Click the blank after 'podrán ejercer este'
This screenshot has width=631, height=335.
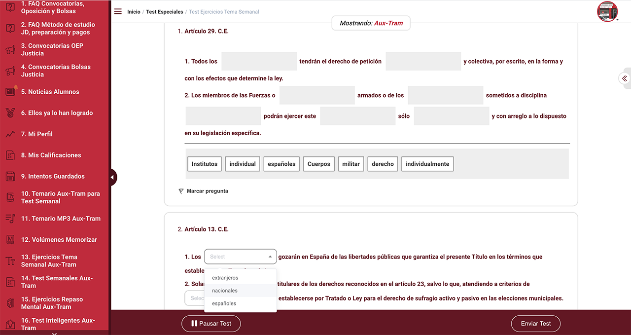[358, 116]
